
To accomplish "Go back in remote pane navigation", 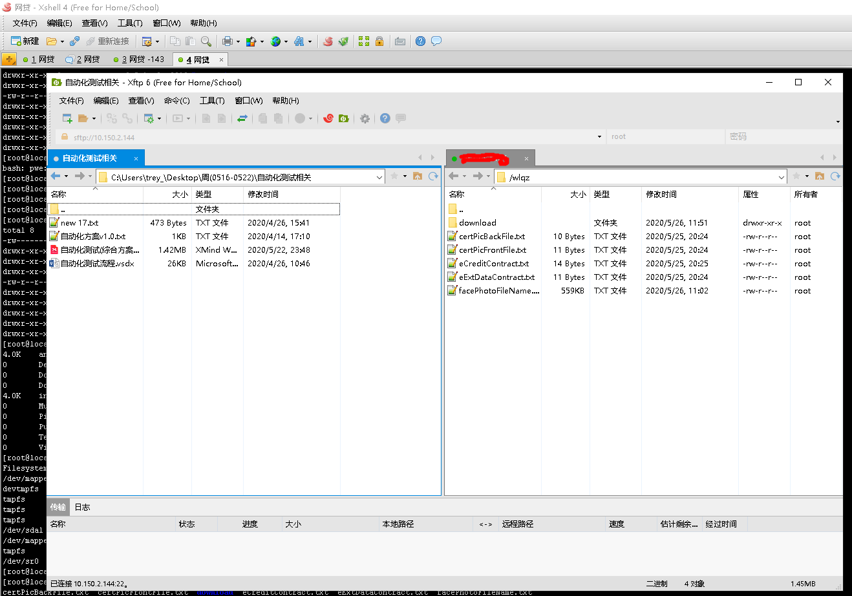I will point(453,176).
